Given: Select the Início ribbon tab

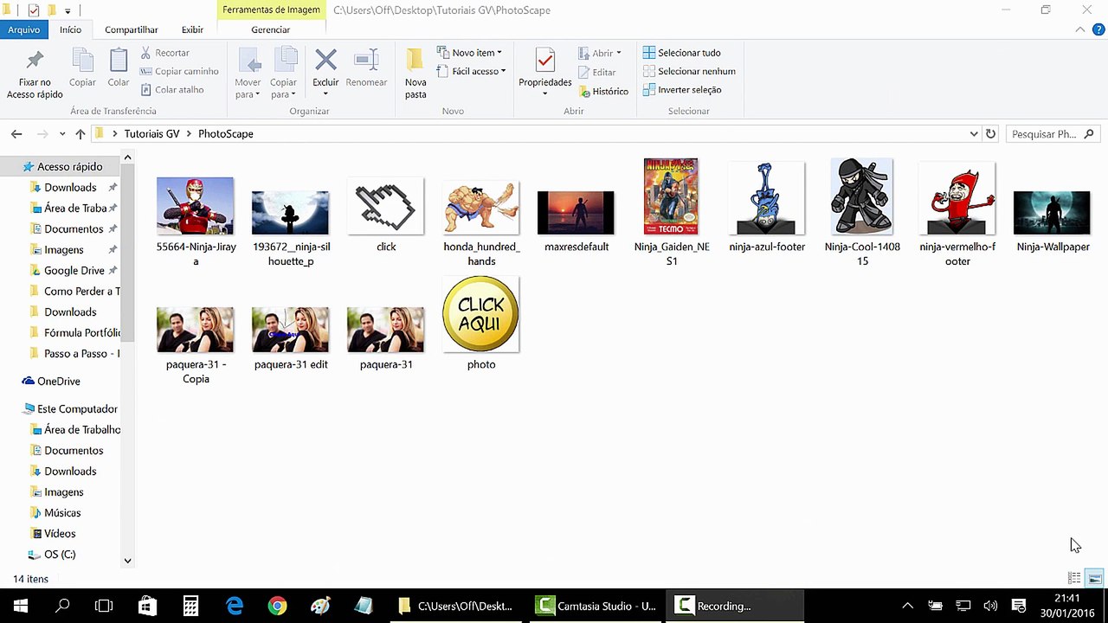Looking at the screenshot, I should point(71,29).
